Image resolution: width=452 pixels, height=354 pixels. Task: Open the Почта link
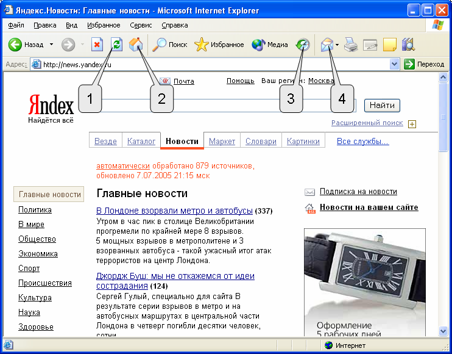(184, 81)
